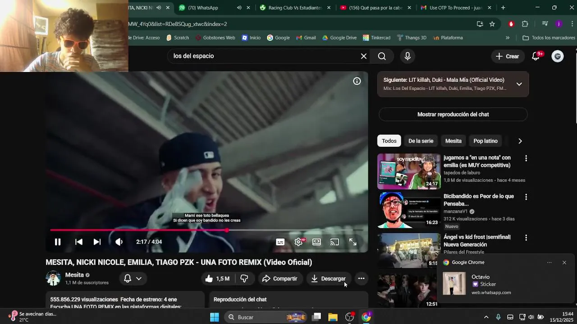Click the Descargar button
Viewport: 577px width, 324px height.
[x=329, y=279]
